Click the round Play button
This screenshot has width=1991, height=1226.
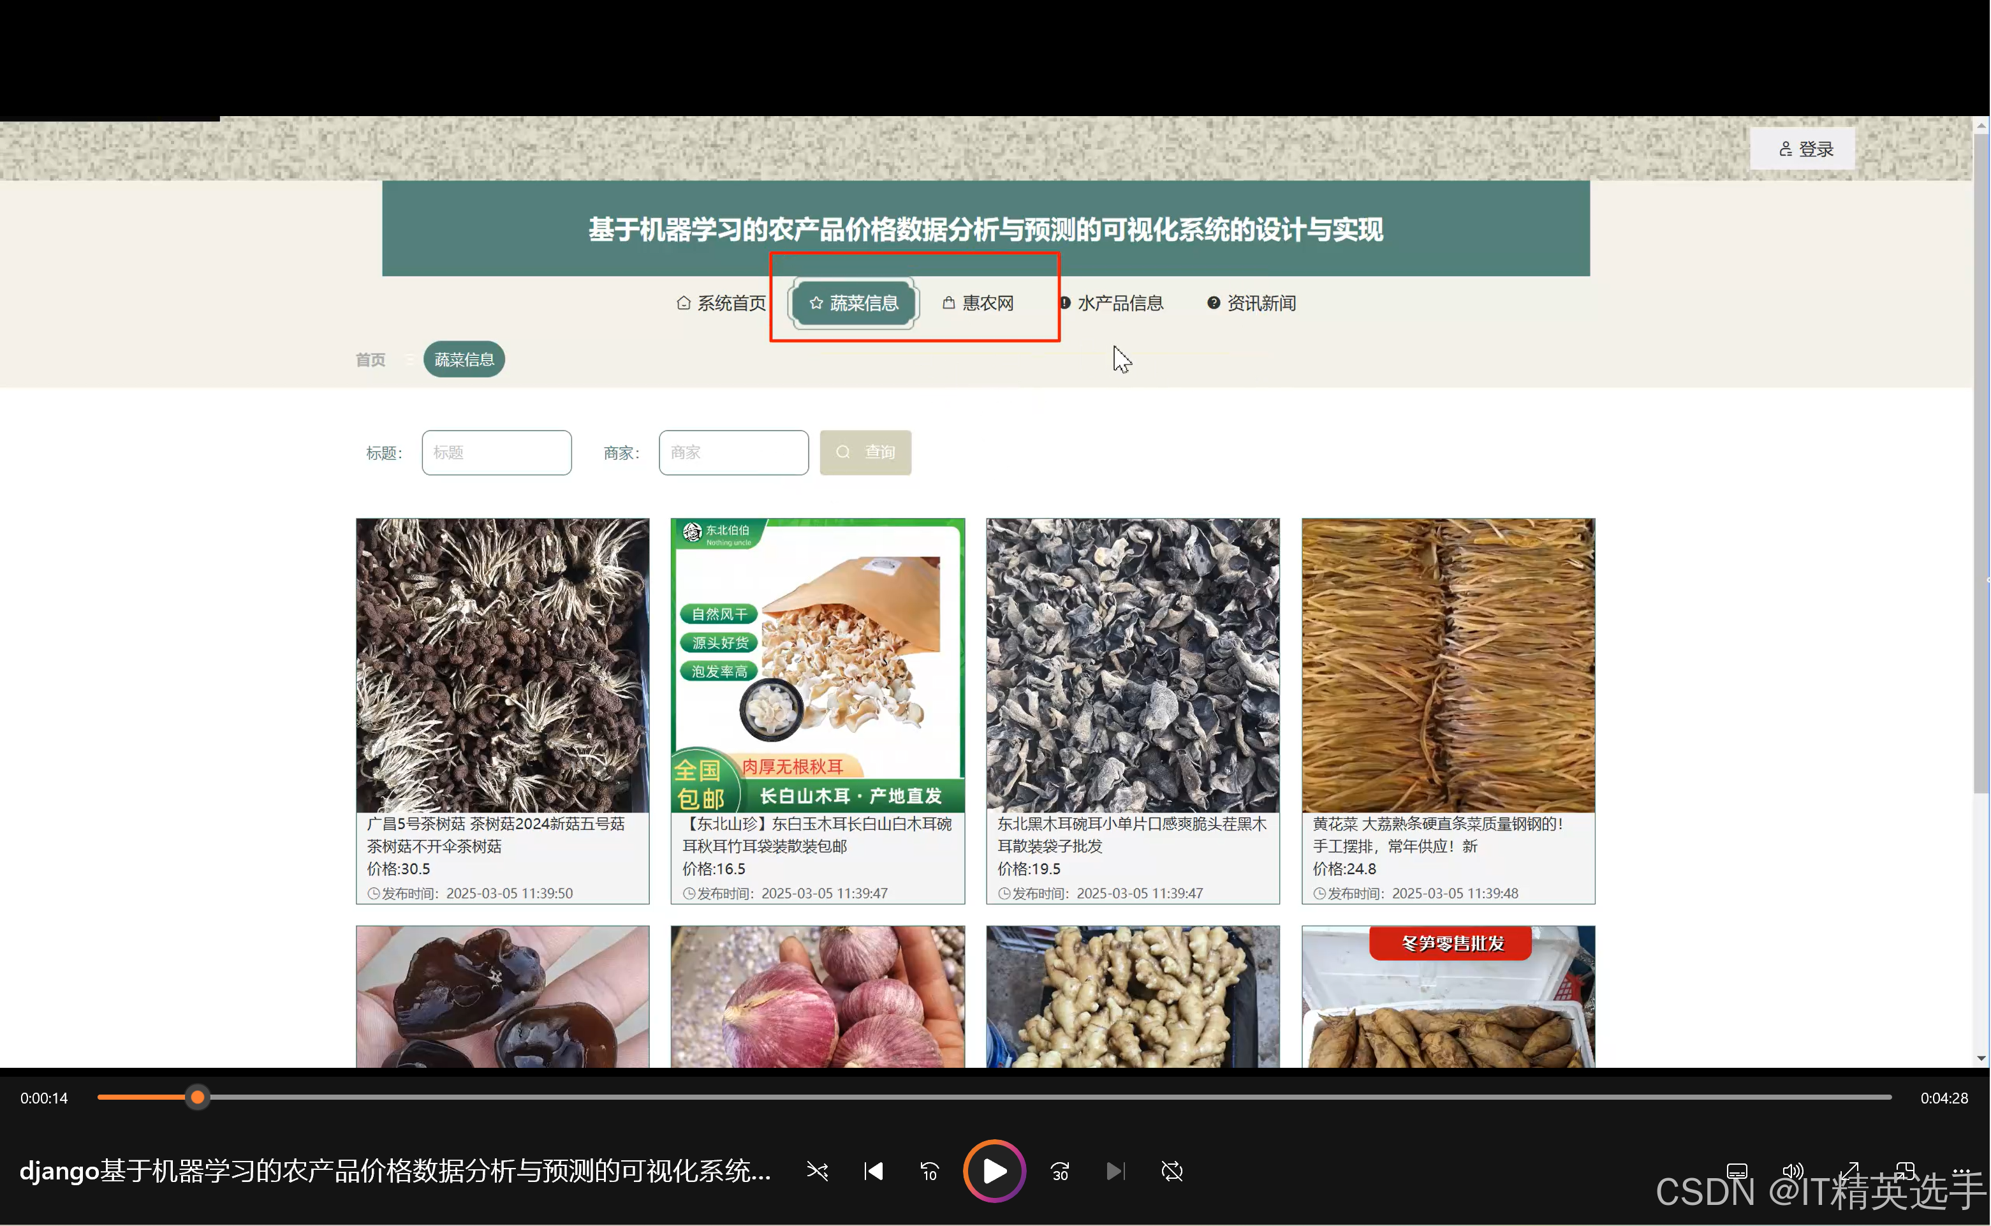(994, 1171)
